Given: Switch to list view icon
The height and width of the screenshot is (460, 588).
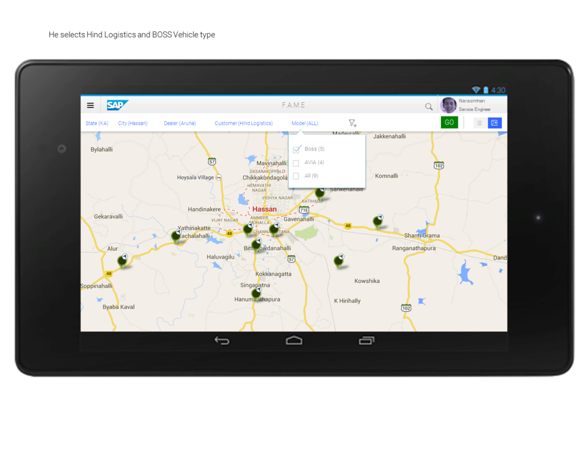Looking at the screenshot, I should click(479, 123).
